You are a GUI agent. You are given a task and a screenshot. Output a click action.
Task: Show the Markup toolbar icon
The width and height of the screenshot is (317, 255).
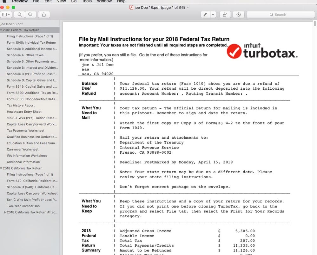239,15
